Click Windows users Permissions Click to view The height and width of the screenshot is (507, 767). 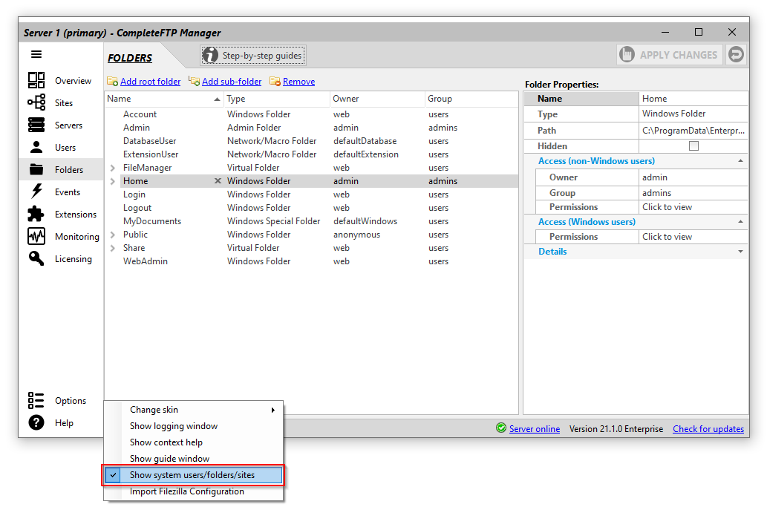coord(693,237)
